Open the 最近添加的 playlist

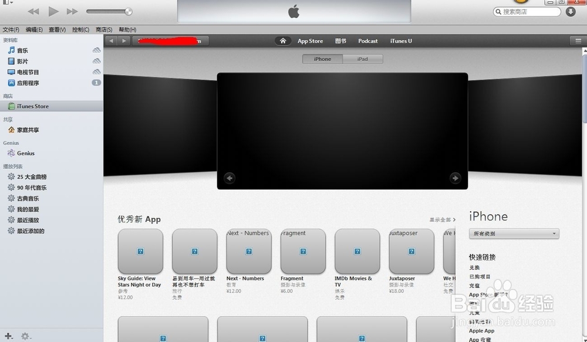tap(31, 231)
